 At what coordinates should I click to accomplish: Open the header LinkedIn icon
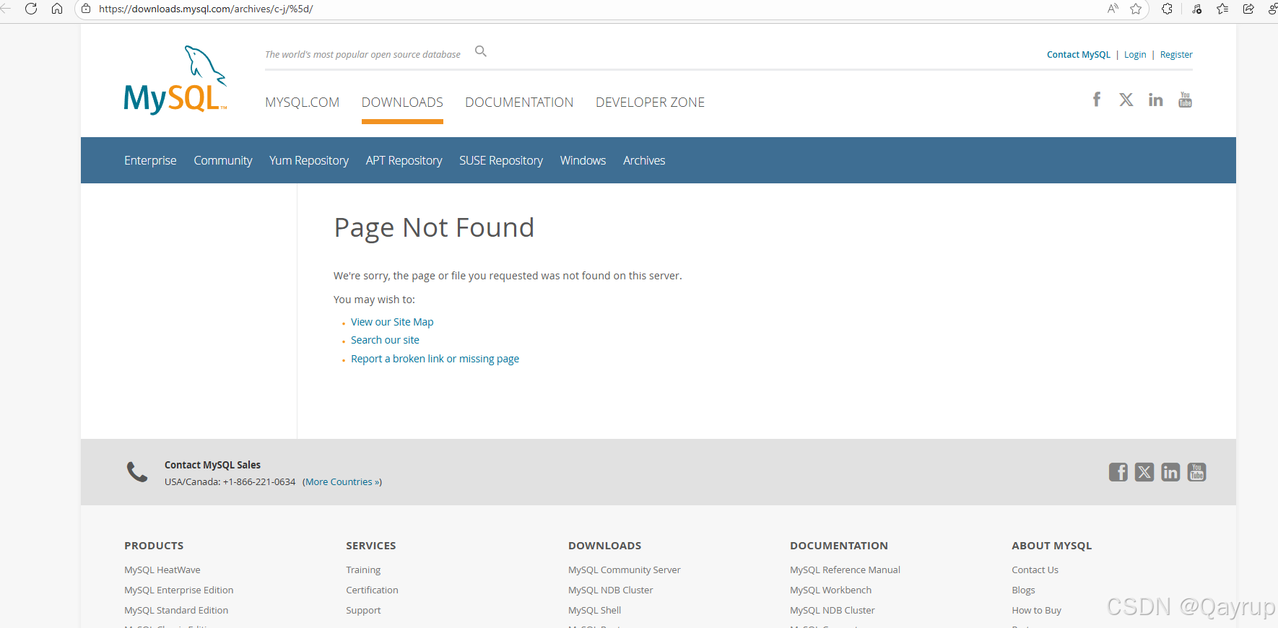[1156, 100]
